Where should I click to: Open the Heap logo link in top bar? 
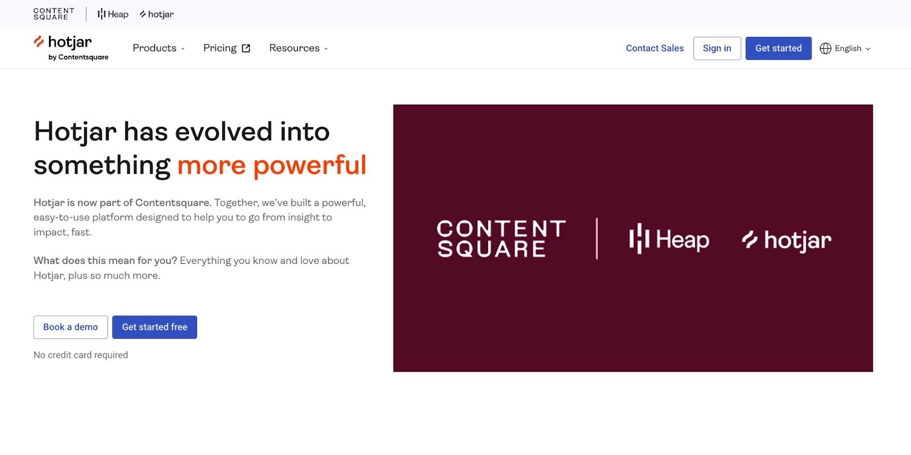click(x=113, y=14)
